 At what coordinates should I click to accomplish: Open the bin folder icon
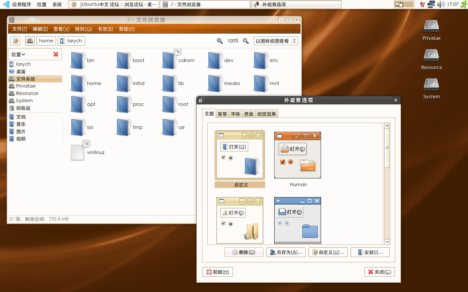(x=77, y=61)
